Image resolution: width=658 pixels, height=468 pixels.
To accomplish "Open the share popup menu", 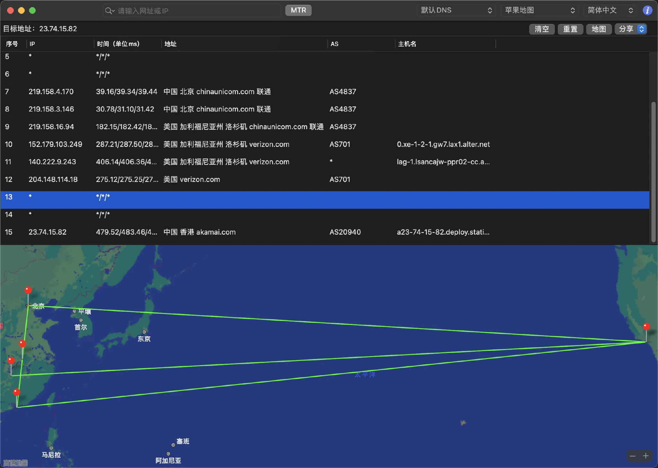I will [631, 29].
